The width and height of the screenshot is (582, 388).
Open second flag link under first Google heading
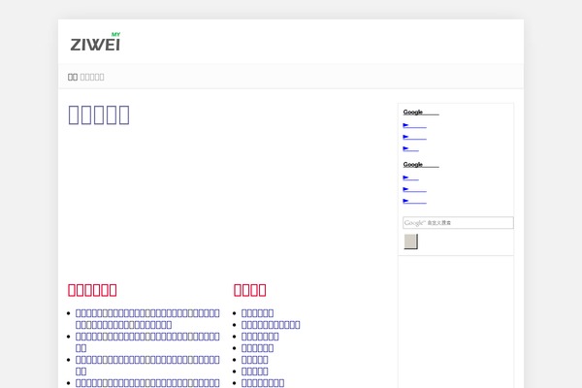pos(414,137)
